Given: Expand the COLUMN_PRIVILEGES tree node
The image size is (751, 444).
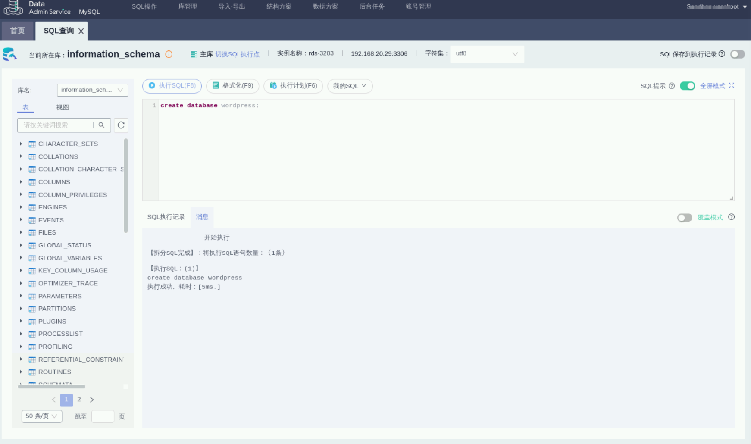Looking at the screenshot, I should tap(21, 194).
